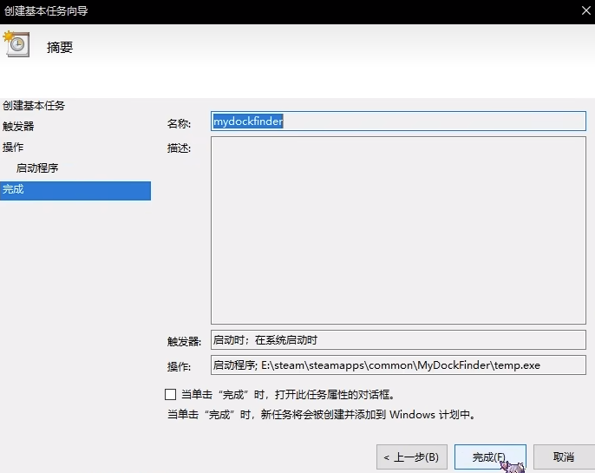This screenshot has width=595, height=473.
Task: Cancel the wizard with 取消 button
Action: click(x=563, y=457)
